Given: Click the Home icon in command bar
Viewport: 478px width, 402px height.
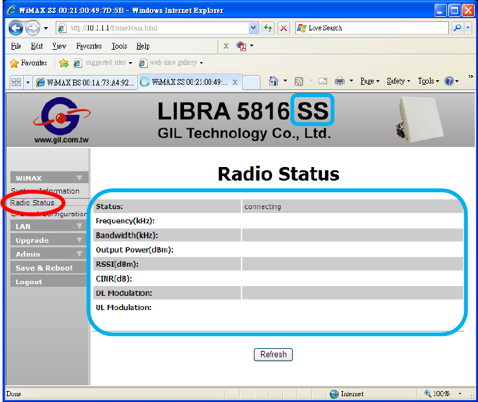Looking at the screenshot, I should [x=273, y=81].
